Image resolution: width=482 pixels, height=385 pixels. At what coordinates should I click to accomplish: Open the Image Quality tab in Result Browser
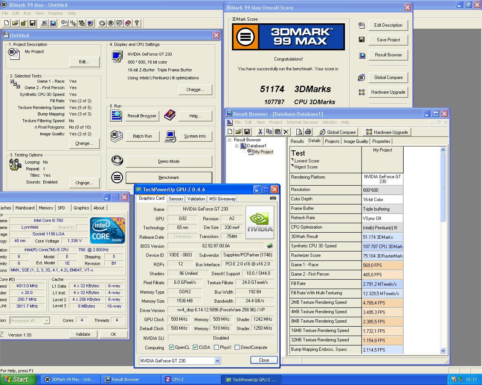[356, 141]
